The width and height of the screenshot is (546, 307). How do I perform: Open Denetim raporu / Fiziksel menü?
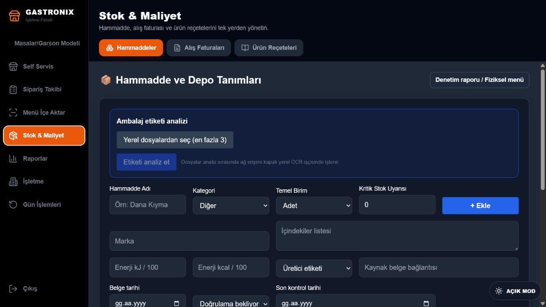pos(479,80)
